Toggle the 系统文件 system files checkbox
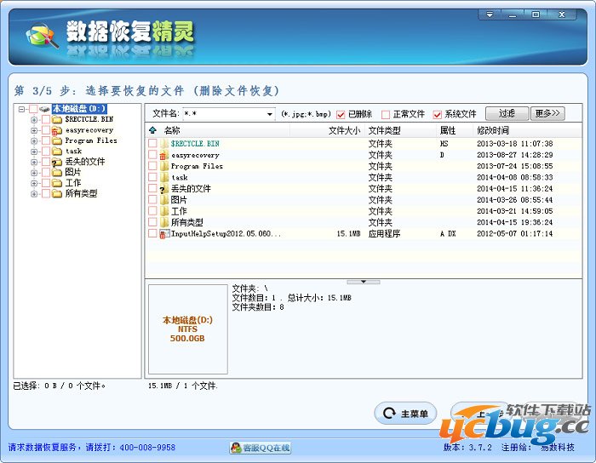The image size is (596, 463). (438, 114)
